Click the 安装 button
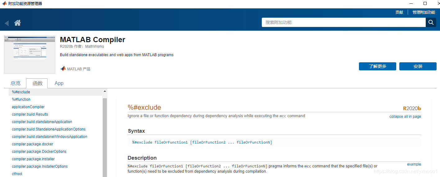This screenshot has width=440, height=177. [418, 66]
